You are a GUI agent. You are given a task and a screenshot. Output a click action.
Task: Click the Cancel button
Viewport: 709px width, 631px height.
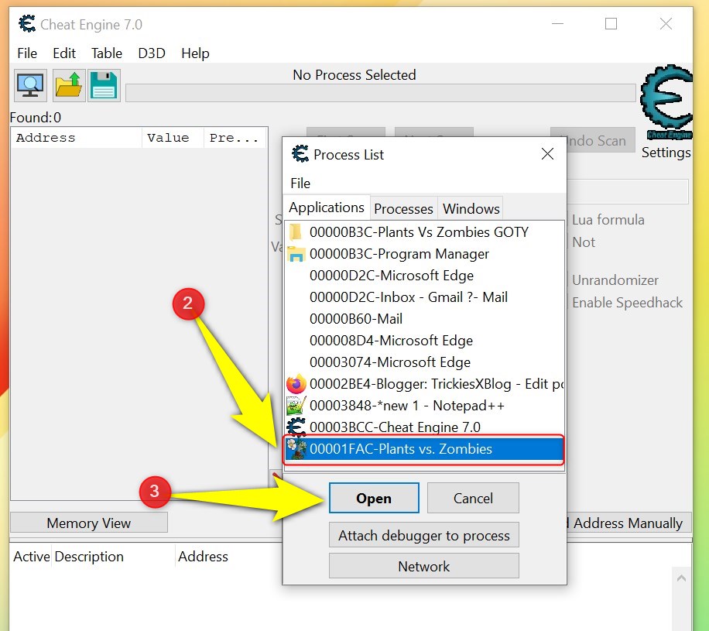click(473, 498)
